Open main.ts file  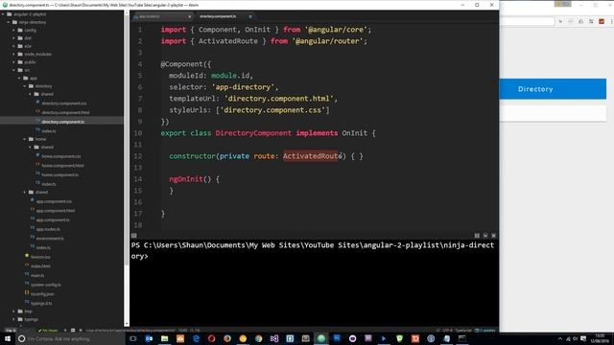click(x=37, y=275)
